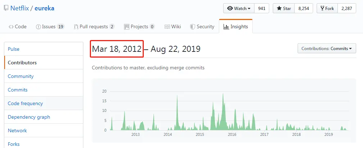Open the eureka repository link
This screenshot has height=148, width=363.
pos(45,8)
